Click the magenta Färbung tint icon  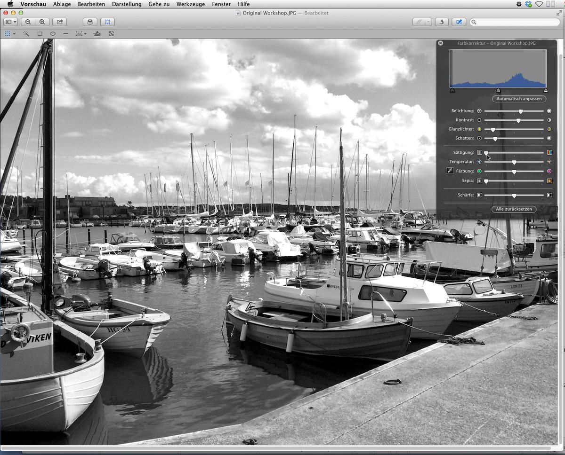click(x=549, y=171)
